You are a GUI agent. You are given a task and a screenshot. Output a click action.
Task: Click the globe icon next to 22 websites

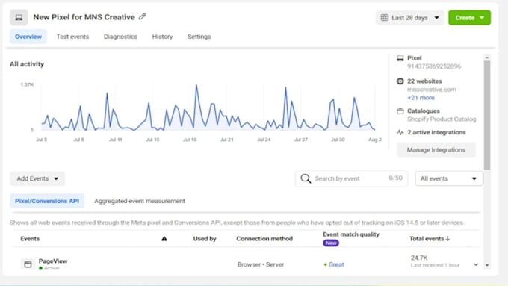tap(400, 81)
